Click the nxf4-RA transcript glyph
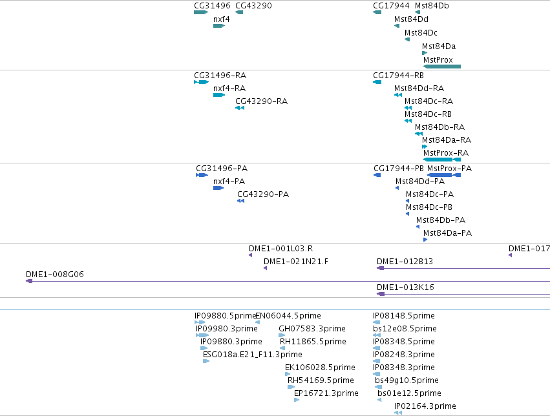The width and height of the screenshot is (550, 416). coord(219,95)
